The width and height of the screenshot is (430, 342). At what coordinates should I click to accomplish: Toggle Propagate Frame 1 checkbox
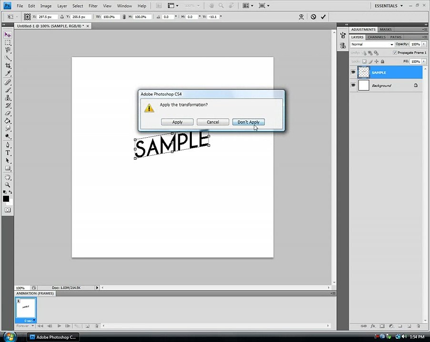coord(395,53)
